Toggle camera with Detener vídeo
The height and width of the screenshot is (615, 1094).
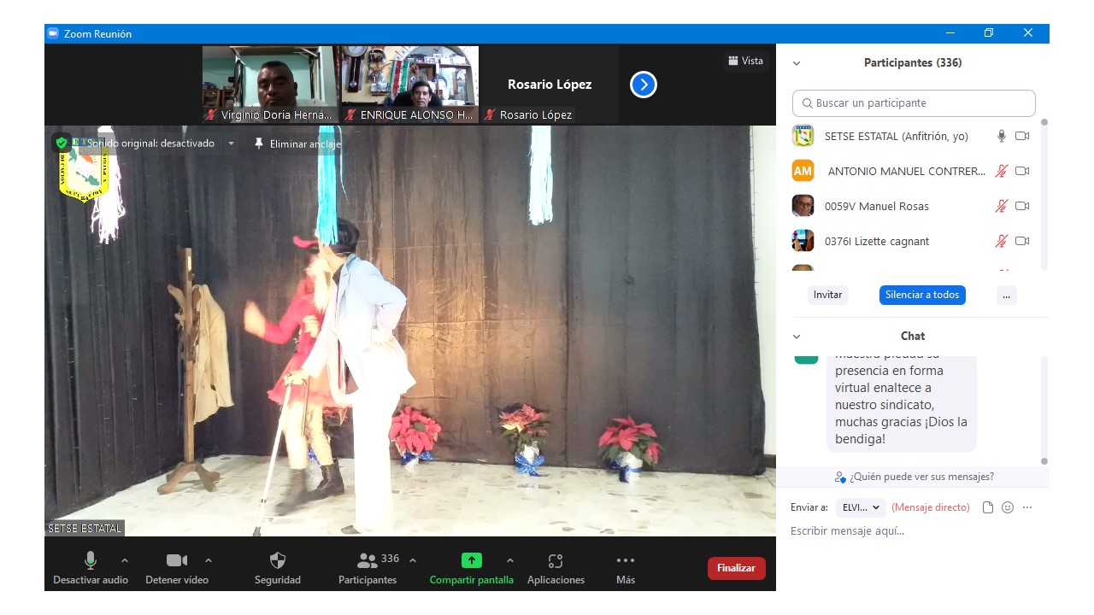tap(177, 560)
